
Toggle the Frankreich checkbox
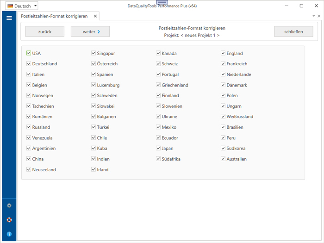223,64
